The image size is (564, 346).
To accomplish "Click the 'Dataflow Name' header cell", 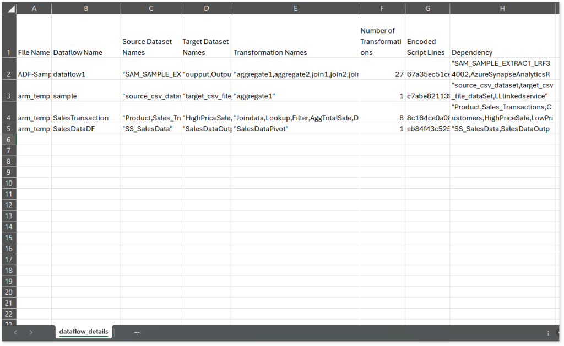I will [x=86, y=52].
